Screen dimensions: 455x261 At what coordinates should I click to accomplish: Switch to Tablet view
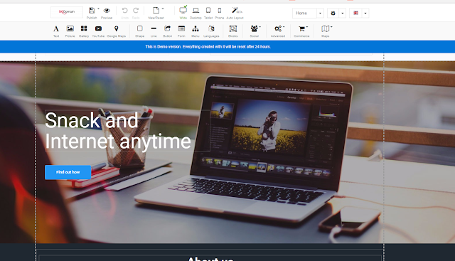click(208, 11)
